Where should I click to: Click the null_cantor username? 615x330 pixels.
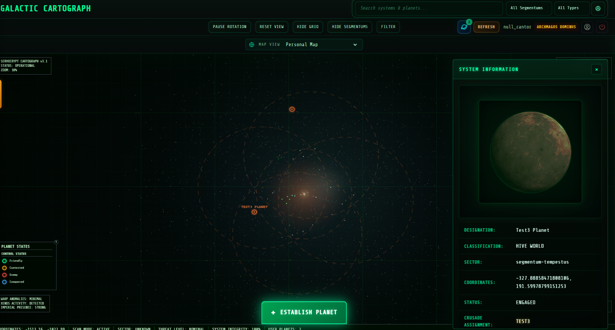click(517, 27)
